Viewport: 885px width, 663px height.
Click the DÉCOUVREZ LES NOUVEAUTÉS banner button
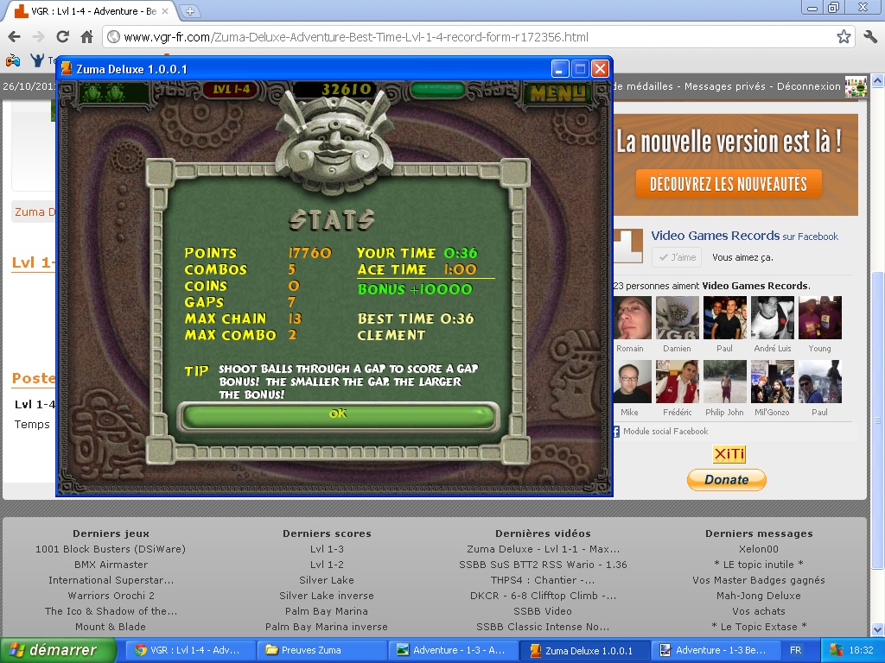(x=729, y=184)
